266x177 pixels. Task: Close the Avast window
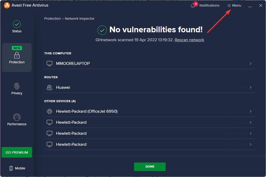coord(261,6)
